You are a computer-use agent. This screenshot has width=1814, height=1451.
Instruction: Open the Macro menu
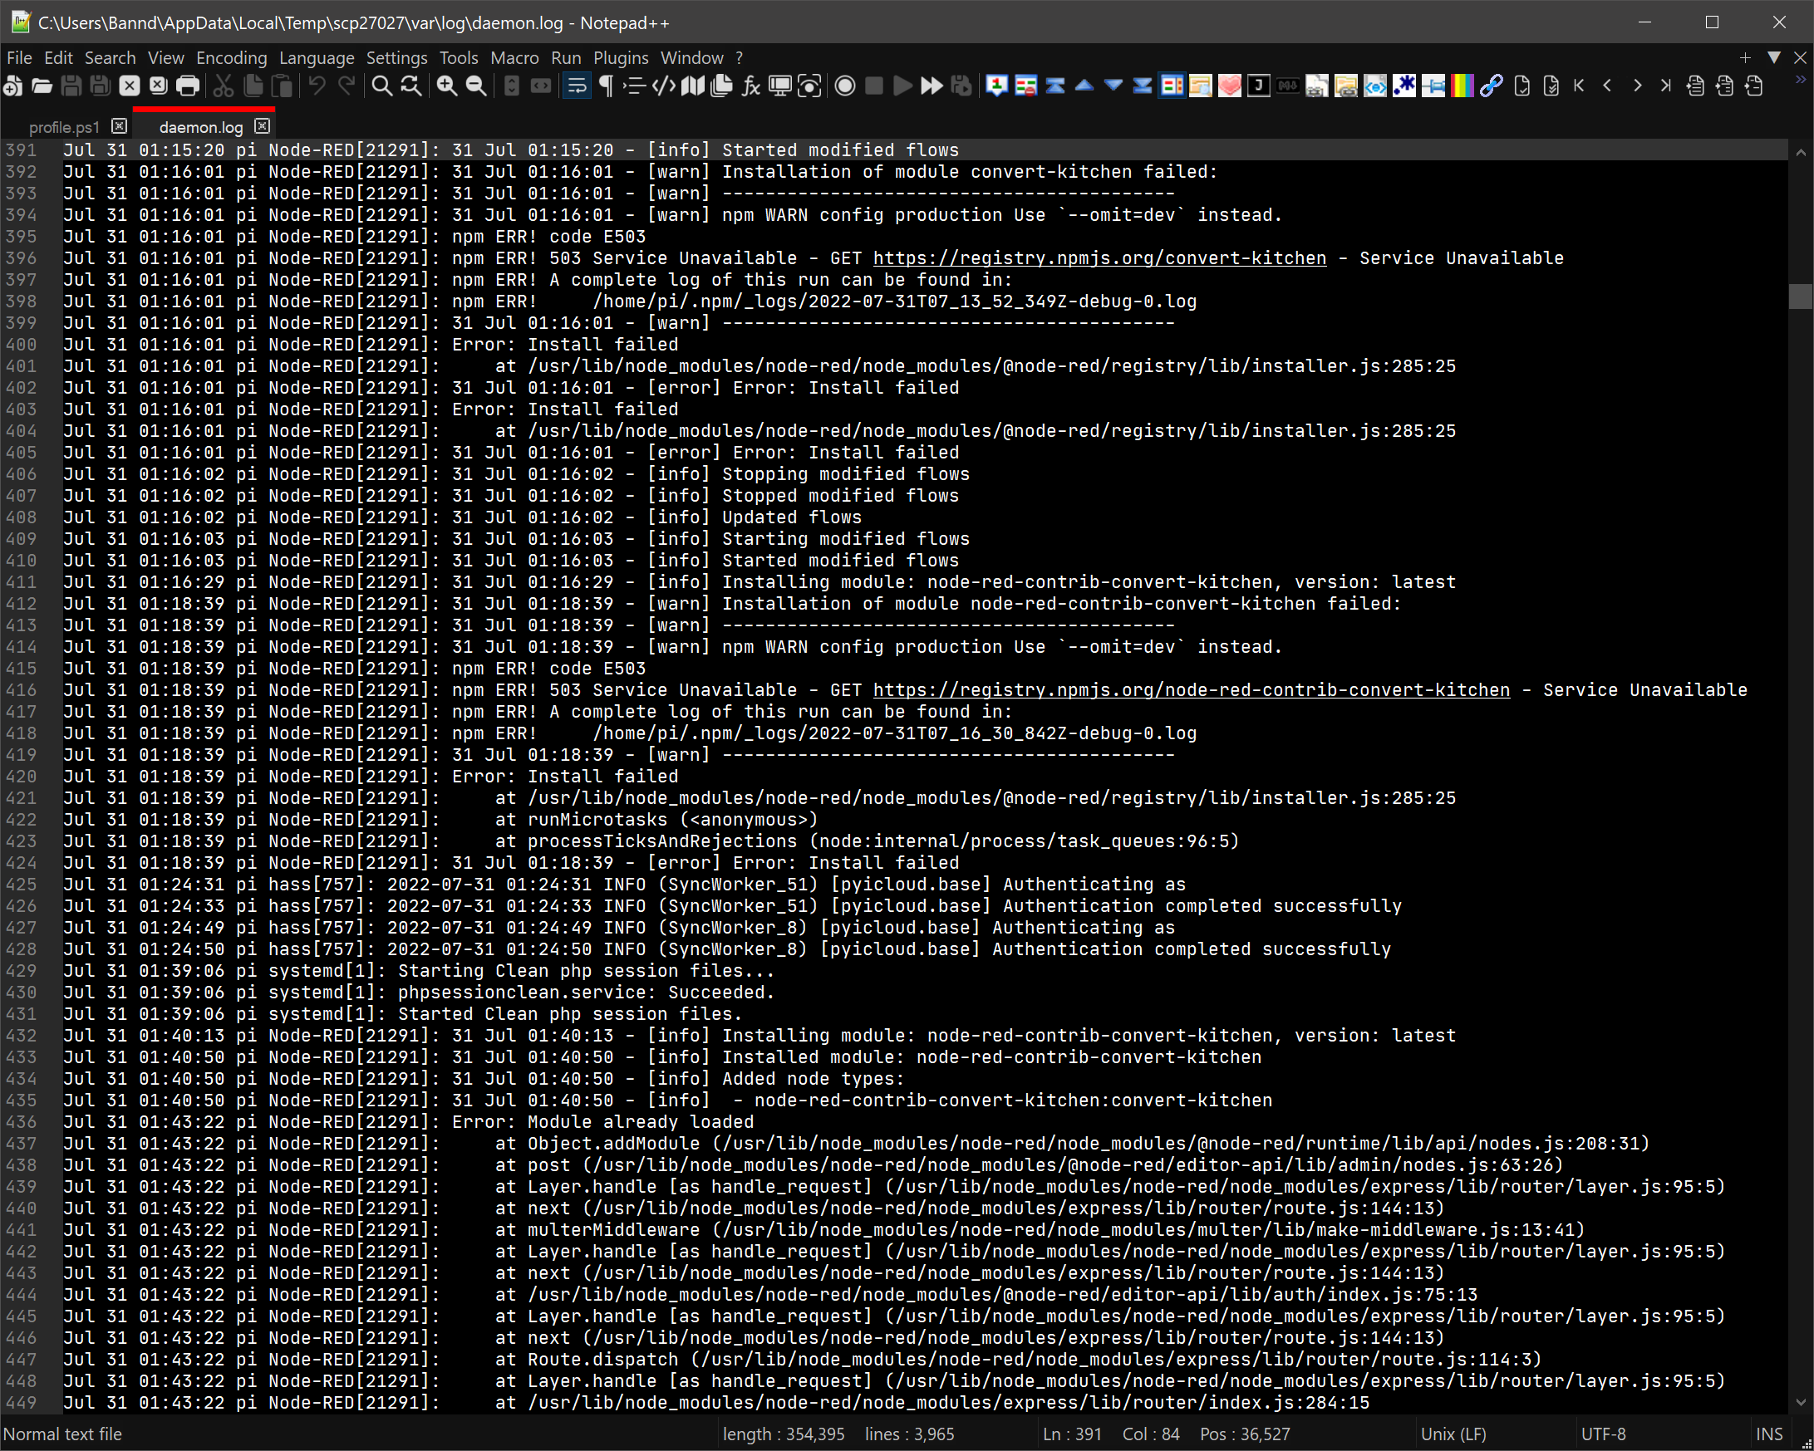[x=514, y=58]
